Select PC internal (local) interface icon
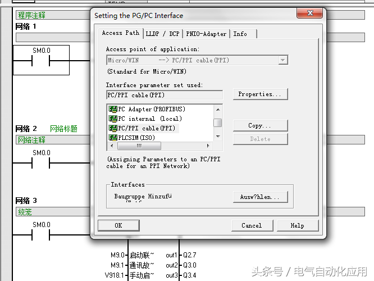 point(112,119)
